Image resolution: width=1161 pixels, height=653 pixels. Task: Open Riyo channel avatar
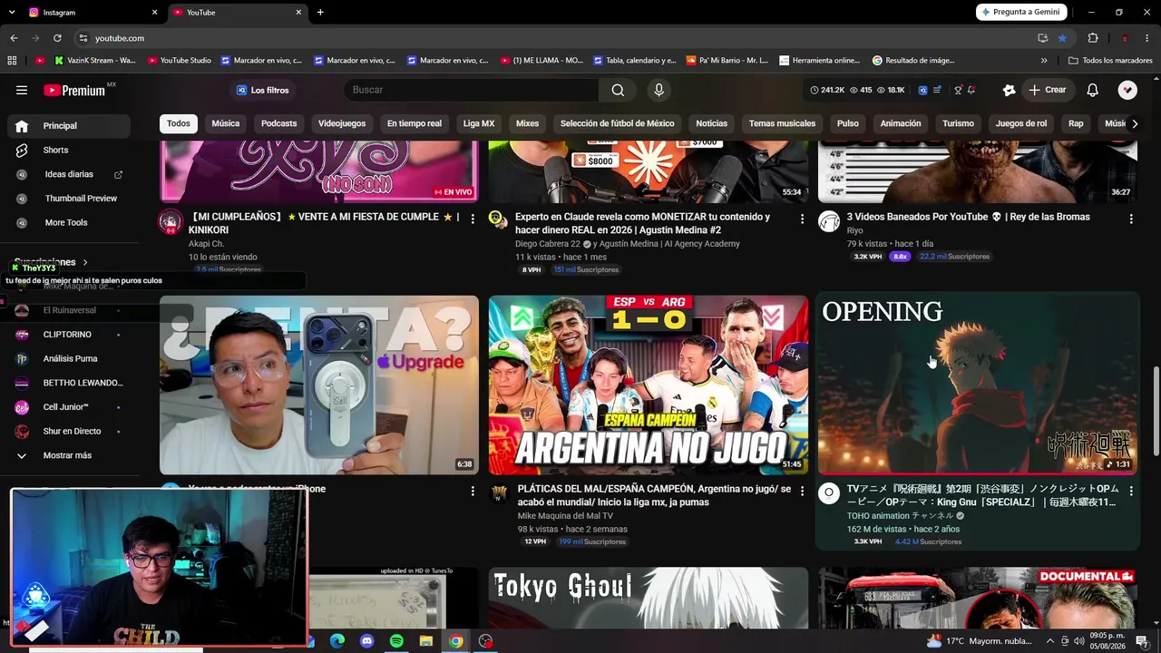(829, 222)
